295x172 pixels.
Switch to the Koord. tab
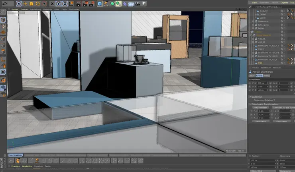click(x=259, y=75)
